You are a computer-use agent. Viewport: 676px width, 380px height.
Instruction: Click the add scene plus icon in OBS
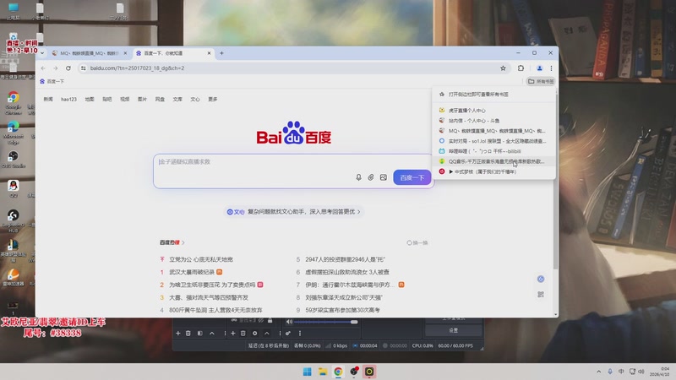tap(177, 333)
